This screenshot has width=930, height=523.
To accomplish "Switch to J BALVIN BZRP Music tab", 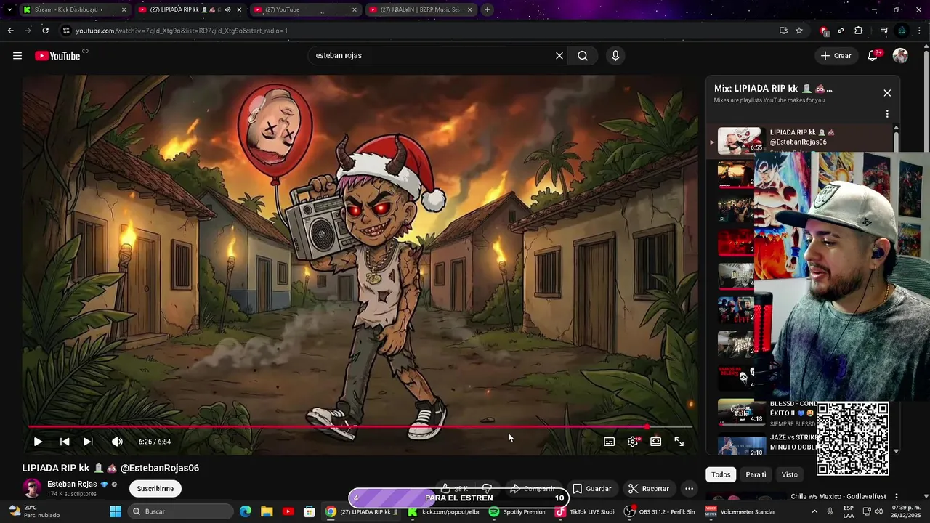I will (420, 9).
